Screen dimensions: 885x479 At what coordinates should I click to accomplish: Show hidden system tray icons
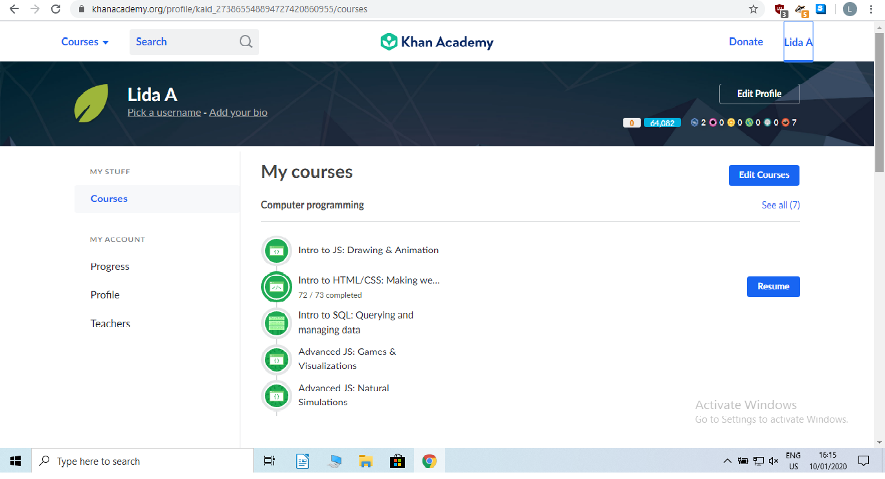click(x=728, y=462)
